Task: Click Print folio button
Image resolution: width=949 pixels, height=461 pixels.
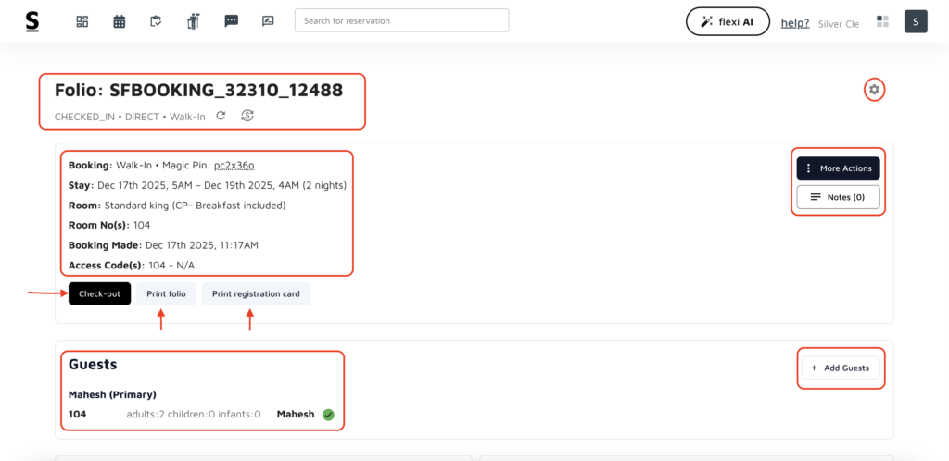Action: (x=166, y=293)
